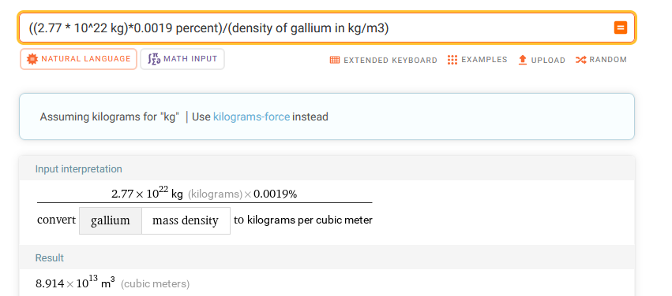Screen dimensions: 672x296
Task: Select the 8.914×10^13 cubic meters result
Action: 112,283
